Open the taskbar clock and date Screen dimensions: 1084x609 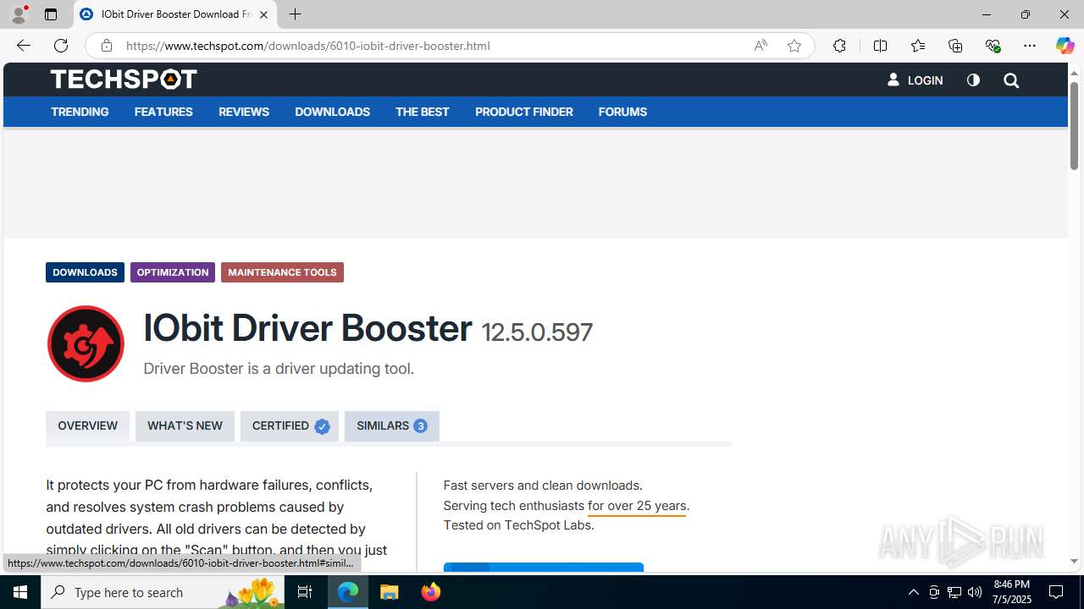[x=1011, y=592]
